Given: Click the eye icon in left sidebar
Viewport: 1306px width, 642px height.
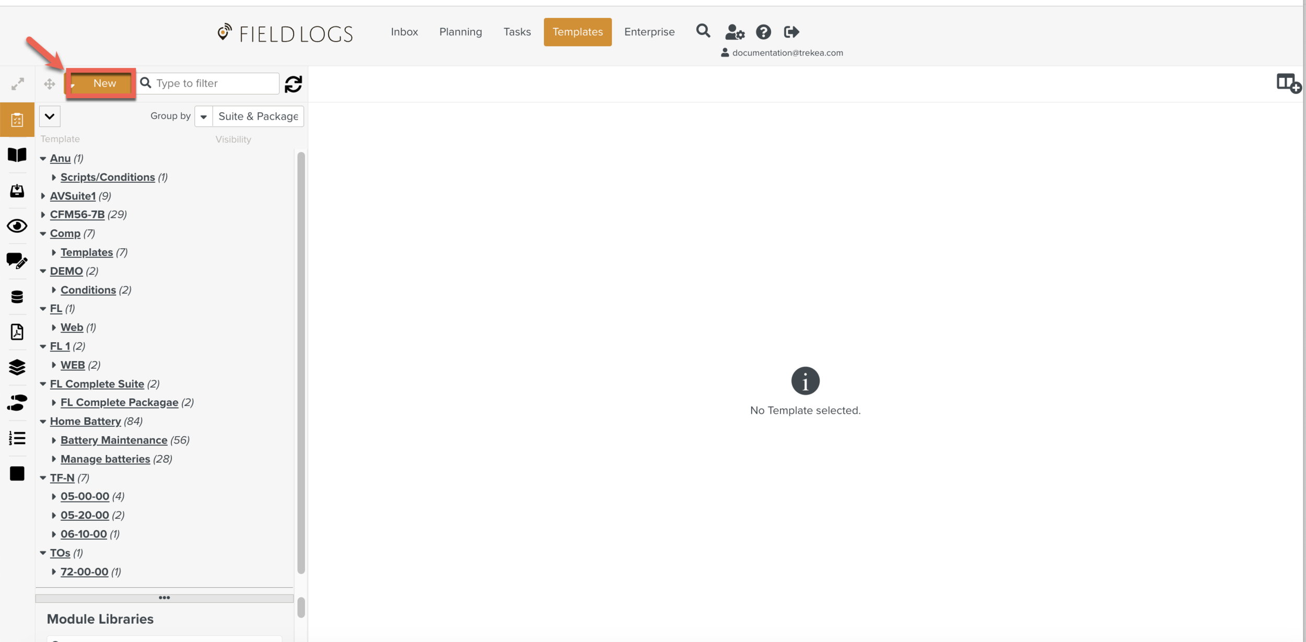Looking at the screenshot, I should point(17,226).
